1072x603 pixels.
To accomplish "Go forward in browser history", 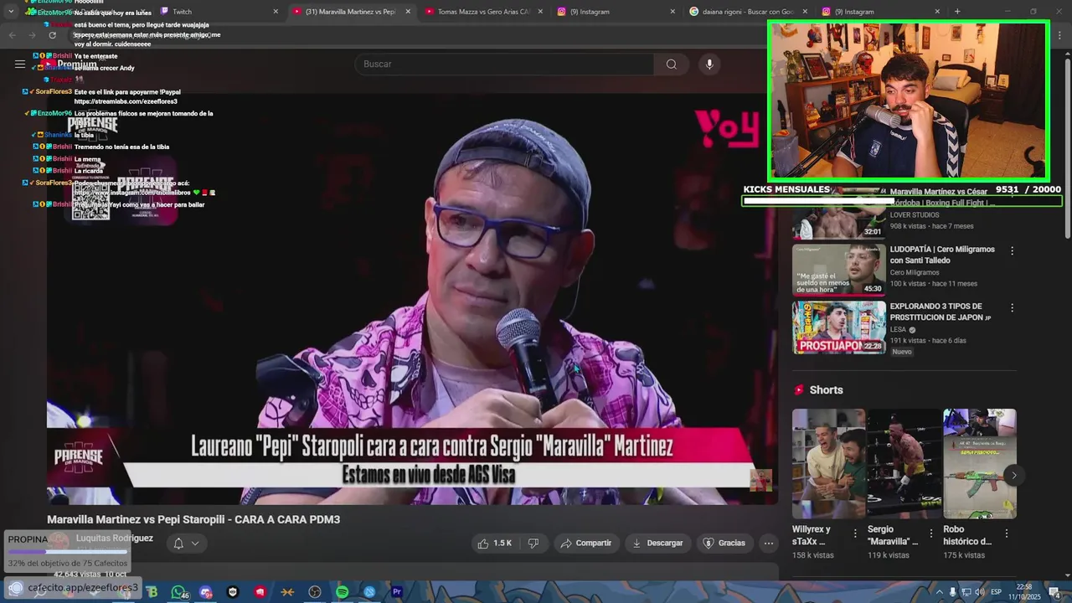I will (32, 35).
